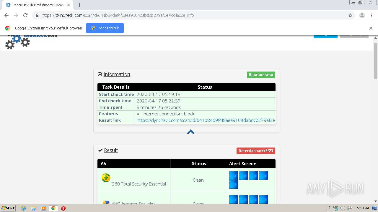Open first alert screenshot for 360 Total Security
Image resolution: width=378 pixels, height=212 pixels.
click(x=234, y=176)
